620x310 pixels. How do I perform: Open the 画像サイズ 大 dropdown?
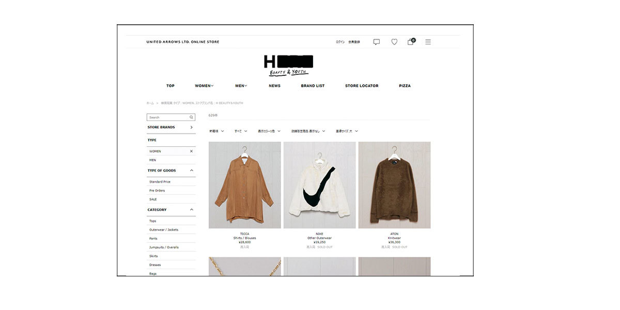pos(347,131)
